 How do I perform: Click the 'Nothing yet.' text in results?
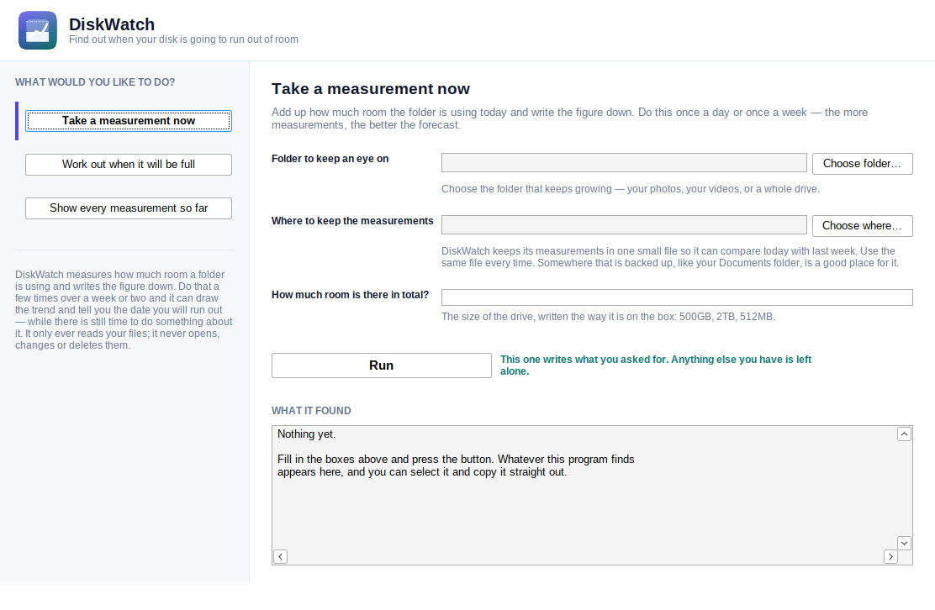tap(307, 434)
